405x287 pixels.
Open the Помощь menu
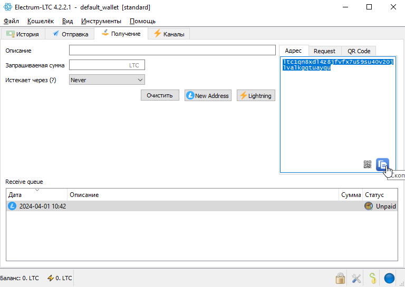click(142, 21)
